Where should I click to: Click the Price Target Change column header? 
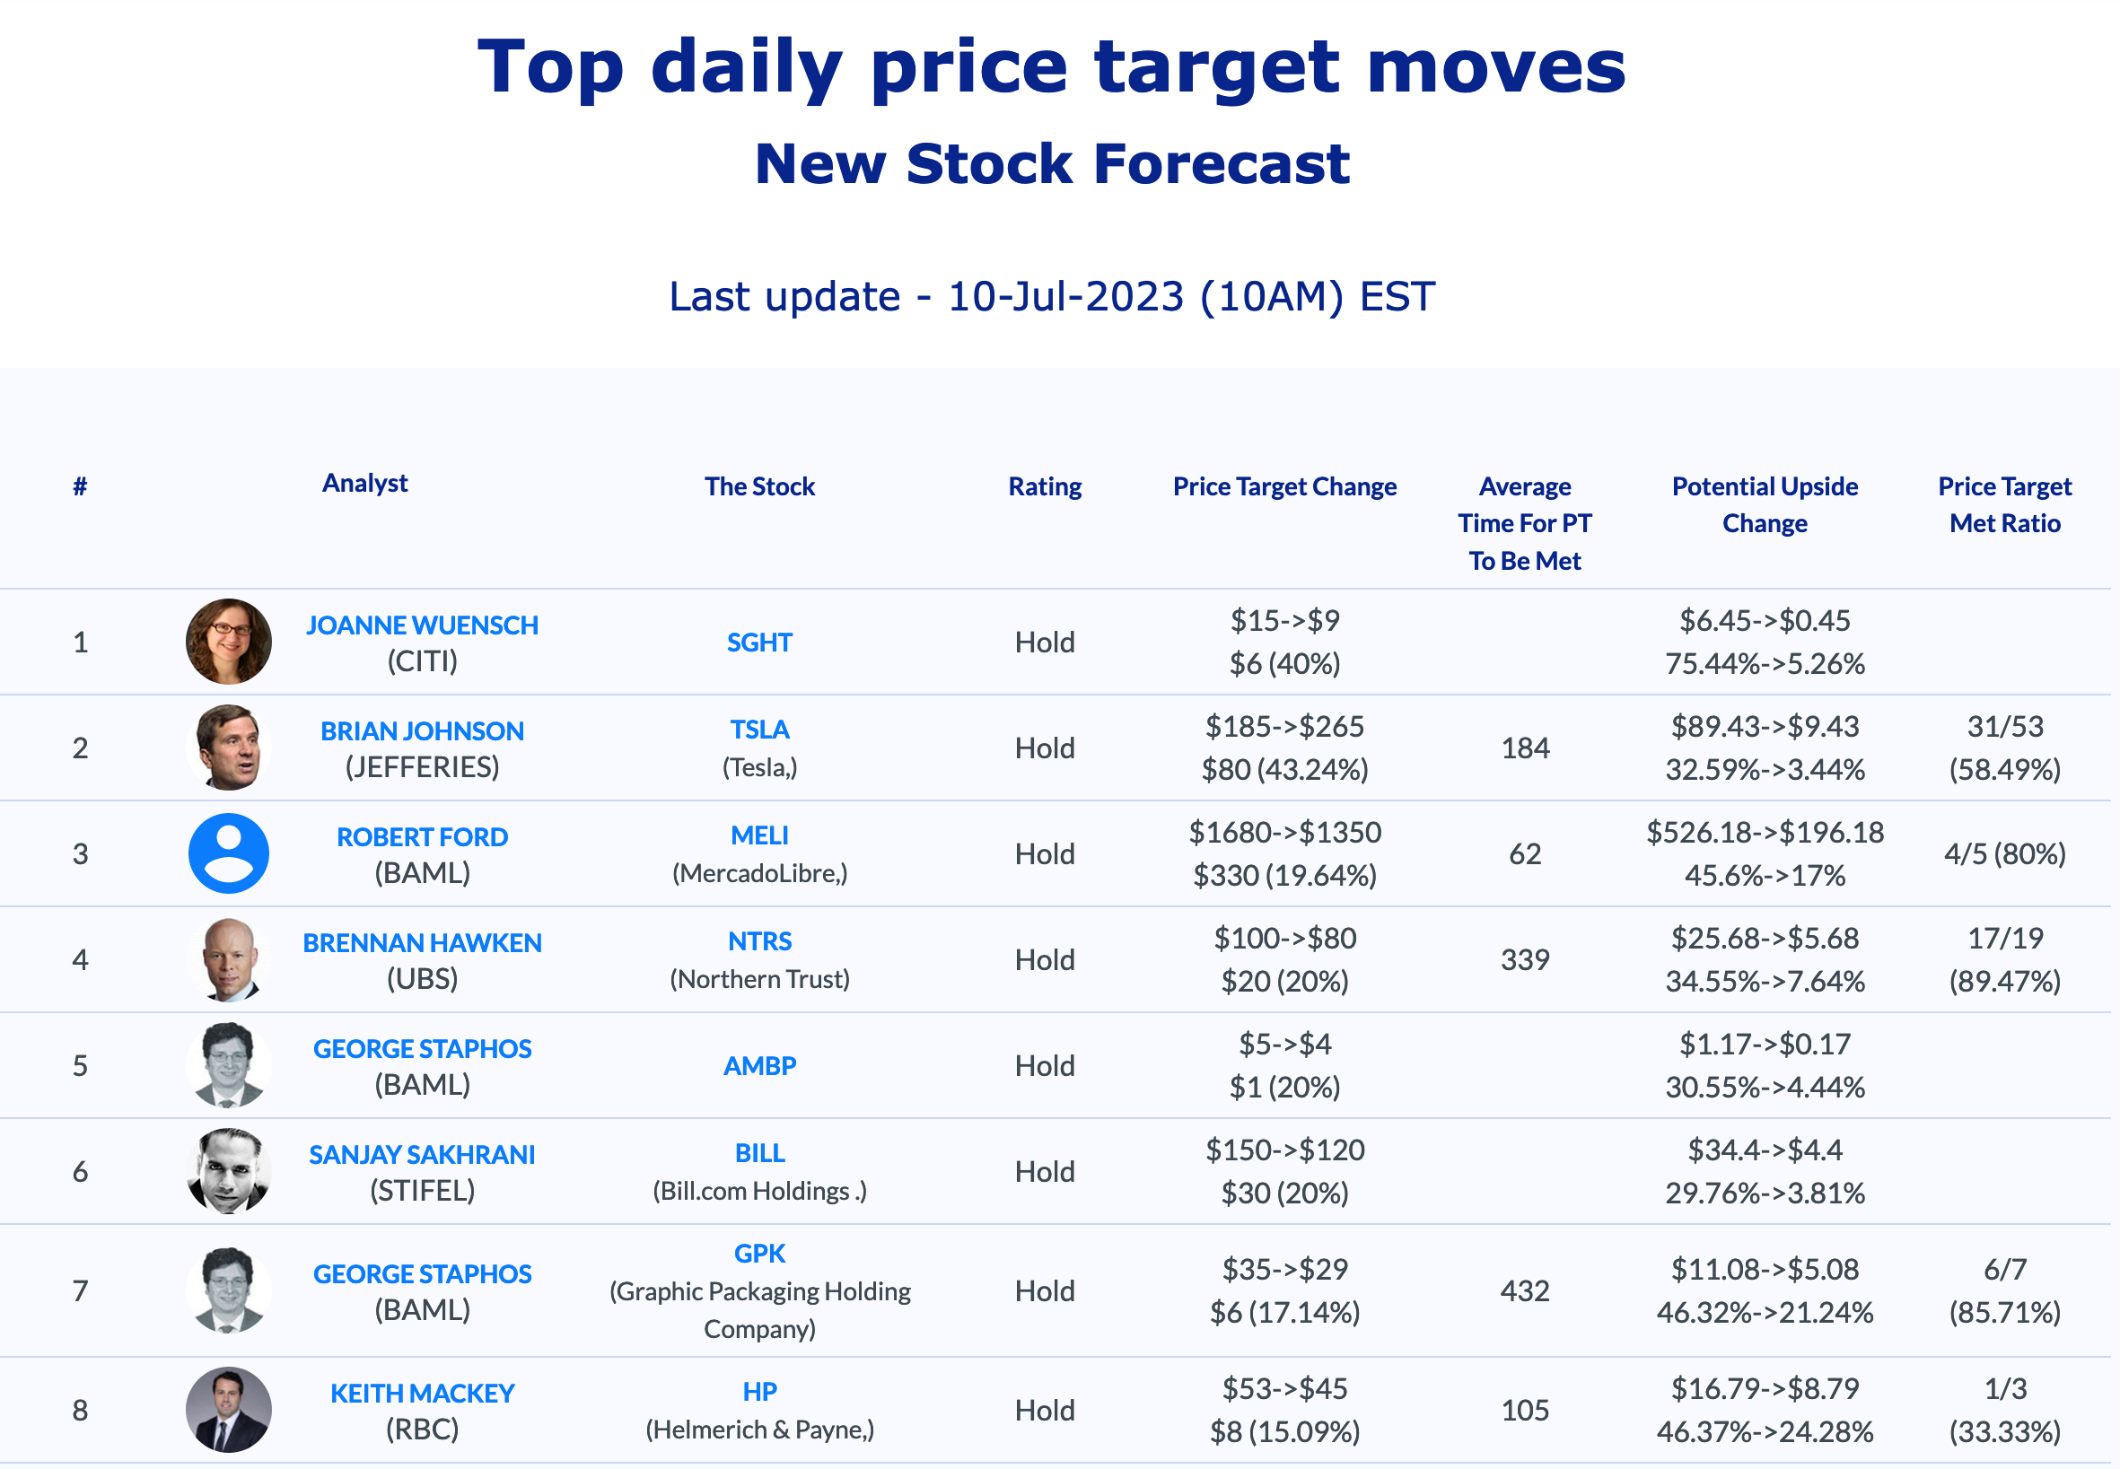click(x=1284, y=486)
